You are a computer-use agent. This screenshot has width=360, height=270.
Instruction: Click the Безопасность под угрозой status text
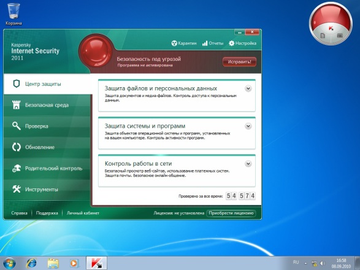click(149, 59)
